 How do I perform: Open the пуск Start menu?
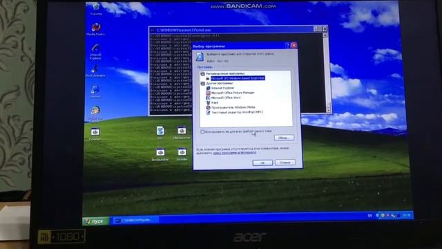click(x=96, y=221)
